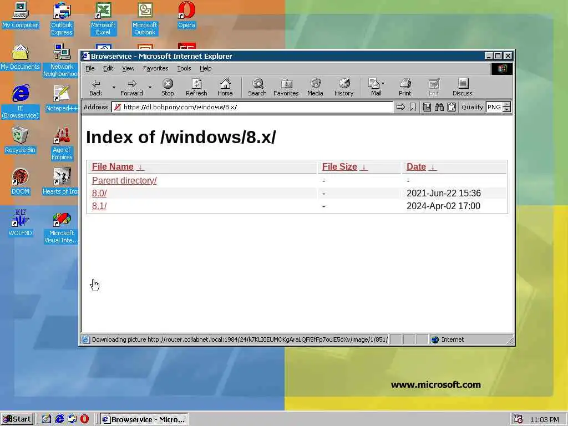The height and width of the screenshot is (426, 568).
Task: Select the Opera desktop icon
Action: pyautogui.click(x=186, y=15)
